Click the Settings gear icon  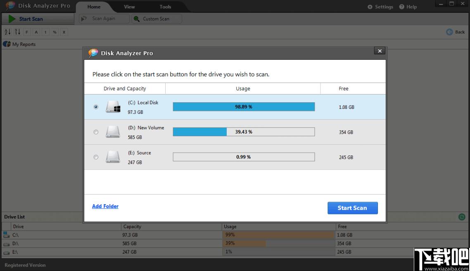pos(370,7)
